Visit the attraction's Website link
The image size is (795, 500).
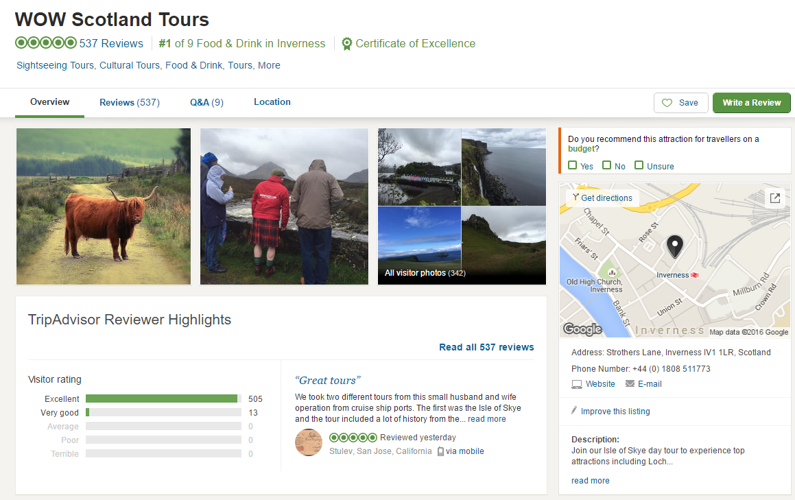click(600, 384)
